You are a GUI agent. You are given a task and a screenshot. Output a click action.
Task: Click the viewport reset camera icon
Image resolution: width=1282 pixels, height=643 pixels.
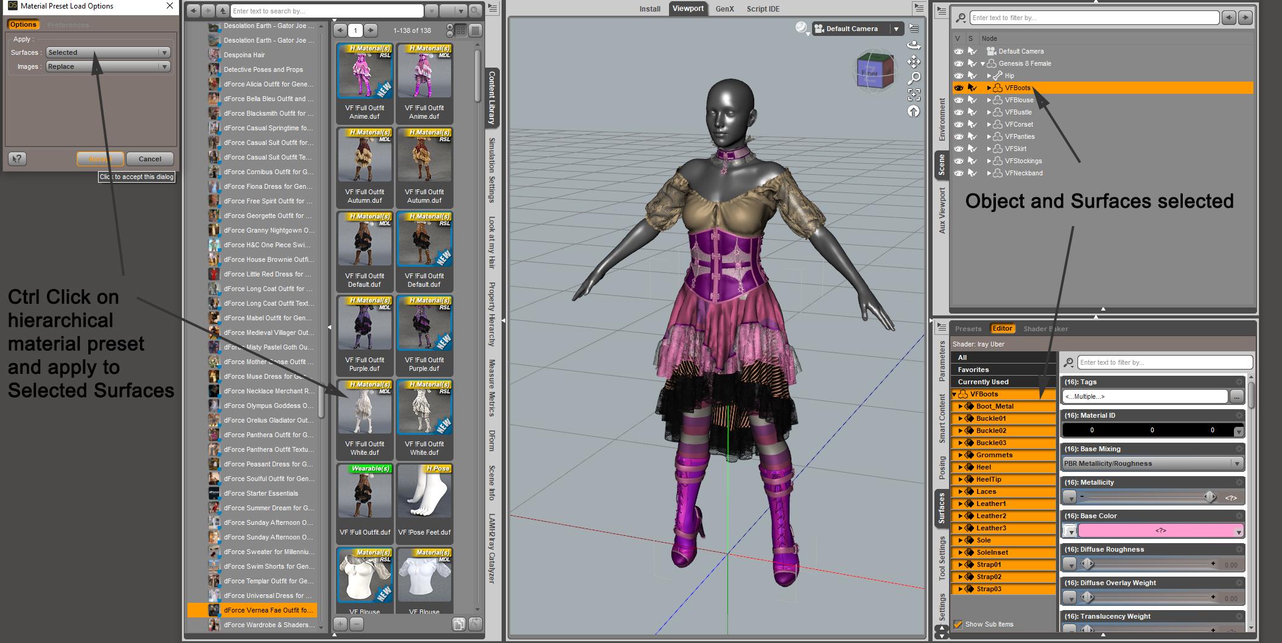(x=914, y=111)
